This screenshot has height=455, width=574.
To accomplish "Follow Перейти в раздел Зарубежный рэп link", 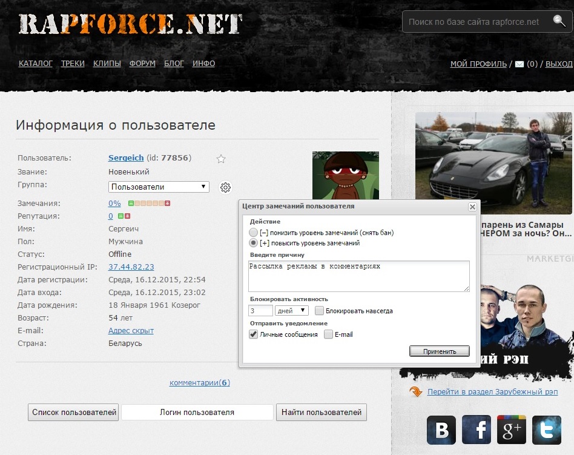I will coord(493,391).
